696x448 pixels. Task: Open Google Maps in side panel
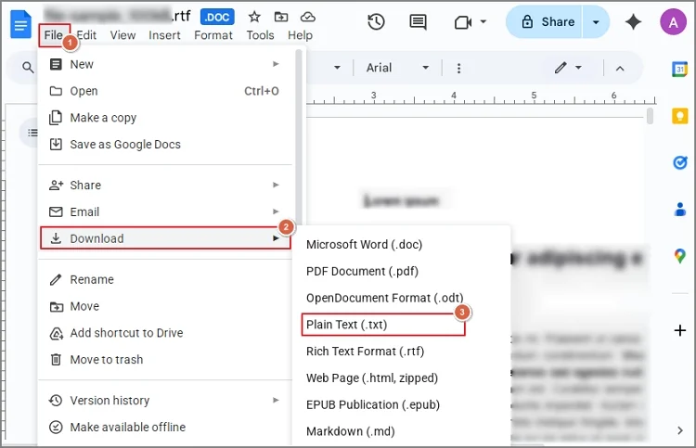pos(679,255)
